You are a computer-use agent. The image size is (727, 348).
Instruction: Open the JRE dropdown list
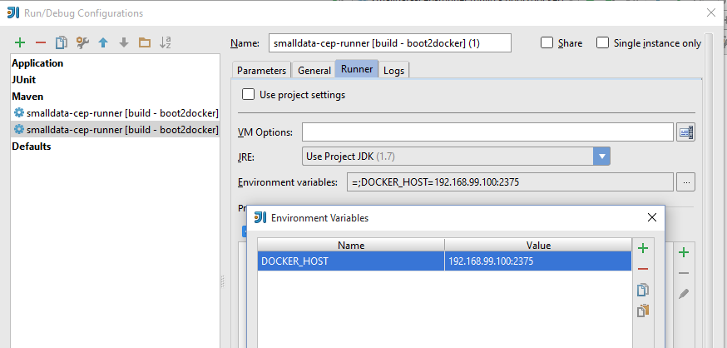[601, 157]
